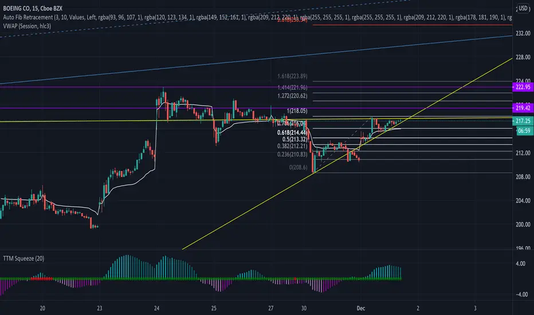Click the 0.5(213.32) Fib level label

point(295,139)
